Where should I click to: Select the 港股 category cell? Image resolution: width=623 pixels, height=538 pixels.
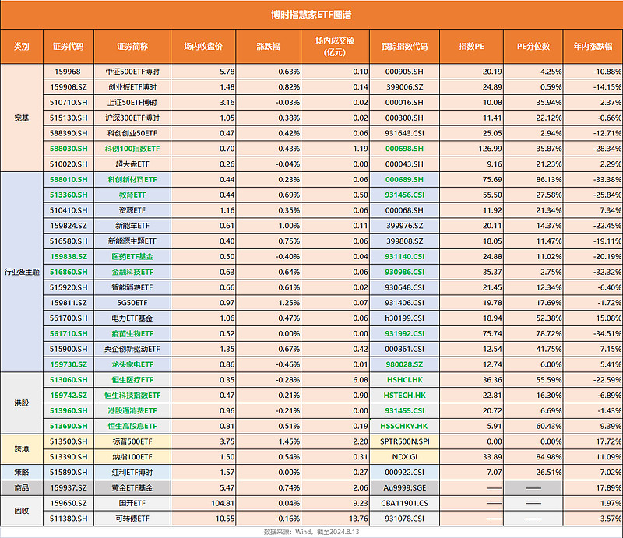coord(22,403)
